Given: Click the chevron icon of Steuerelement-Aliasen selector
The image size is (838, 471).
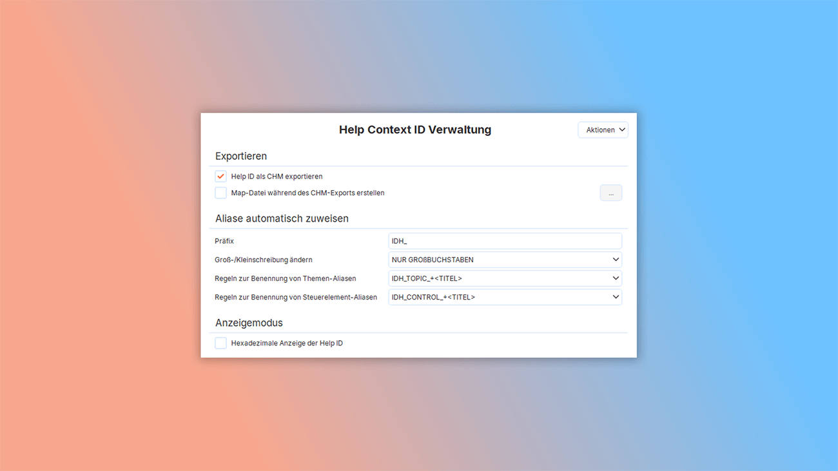Looking at the screenshot, I should coord(616,297).
